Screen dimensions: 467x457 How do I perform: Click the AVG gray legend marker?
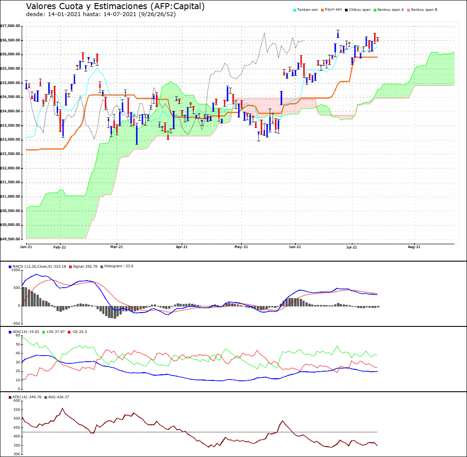pos(46,397)
